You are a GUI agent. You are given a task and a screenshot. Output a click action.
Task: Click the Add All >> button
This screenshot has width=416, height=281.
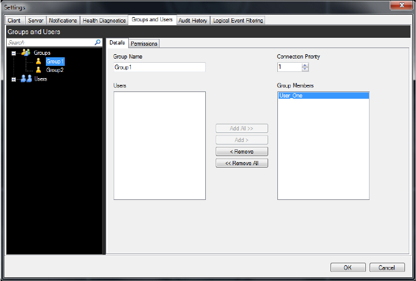pyautogui.click(x=242, y=129)
